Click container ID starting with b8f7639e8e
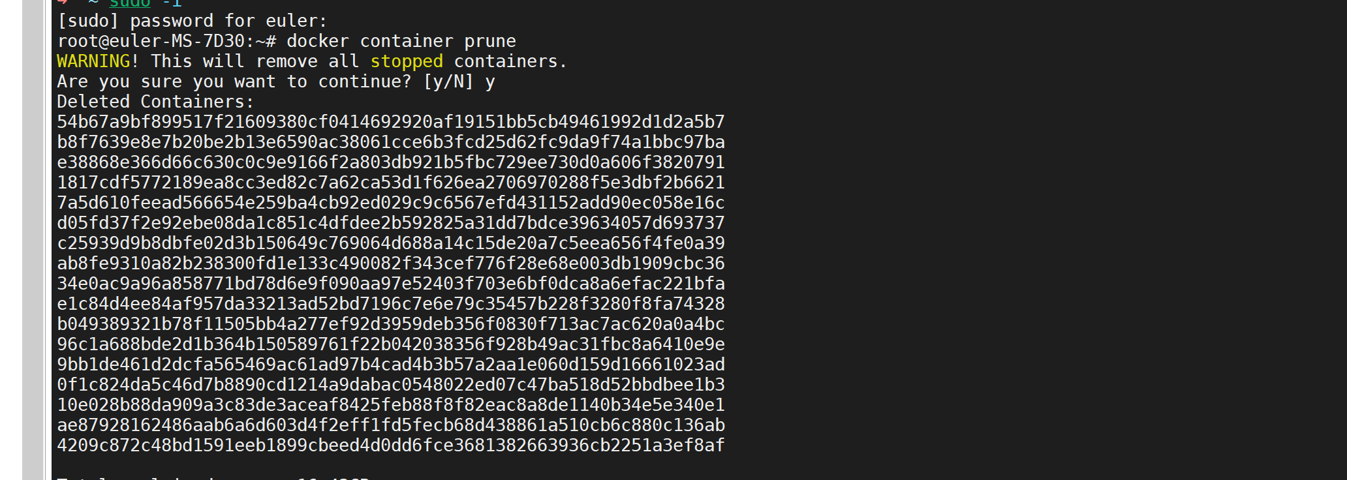The width and height of the screenshot is (1347, 480). coord(390,142)
